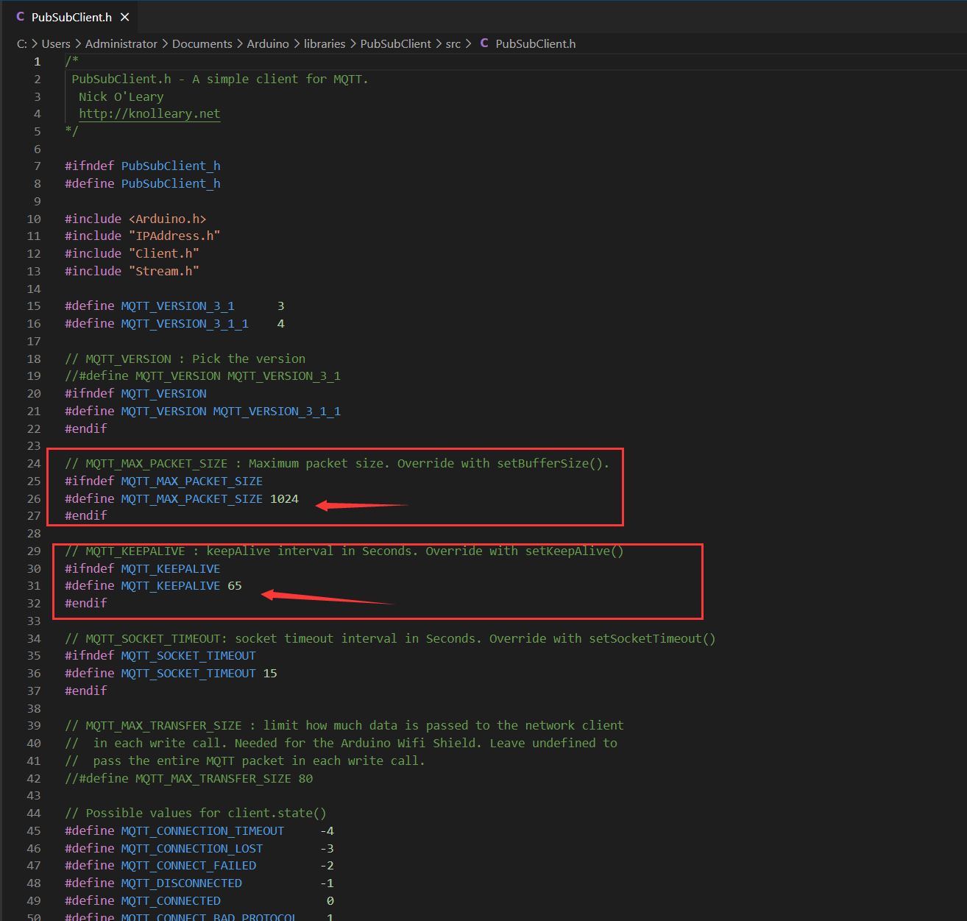
Task: Click setBufferSize() in the line 24 comment
Action: coord(550,463)
